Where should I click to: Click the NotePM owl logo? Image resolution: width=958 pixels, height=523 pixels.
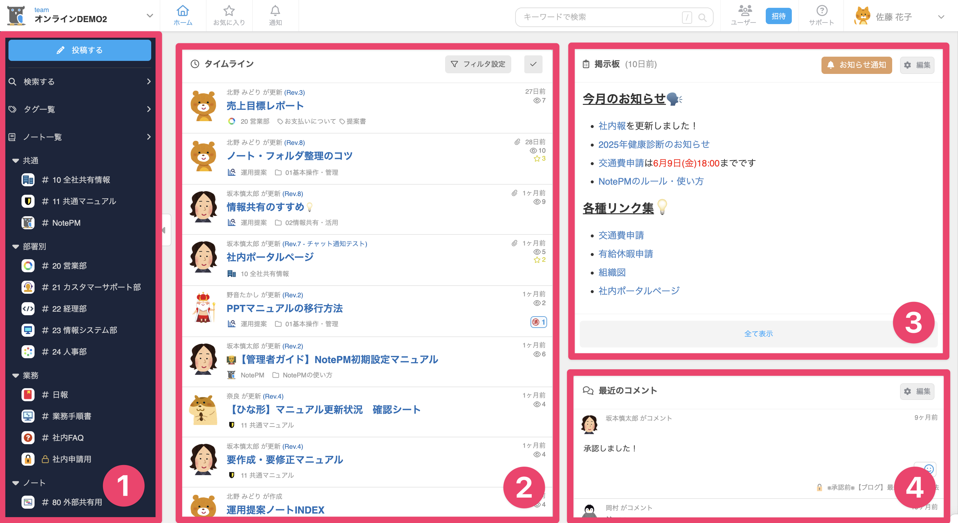(16, 15)
